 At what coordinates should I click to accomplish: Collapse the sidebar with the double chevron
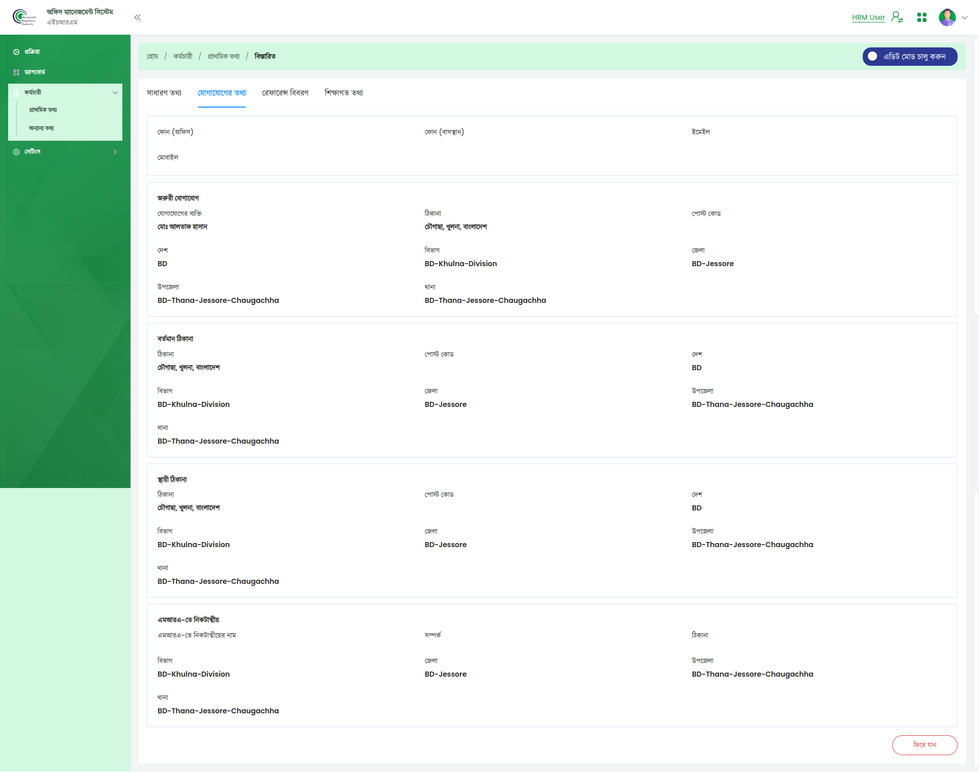click(x=138, y=17)
